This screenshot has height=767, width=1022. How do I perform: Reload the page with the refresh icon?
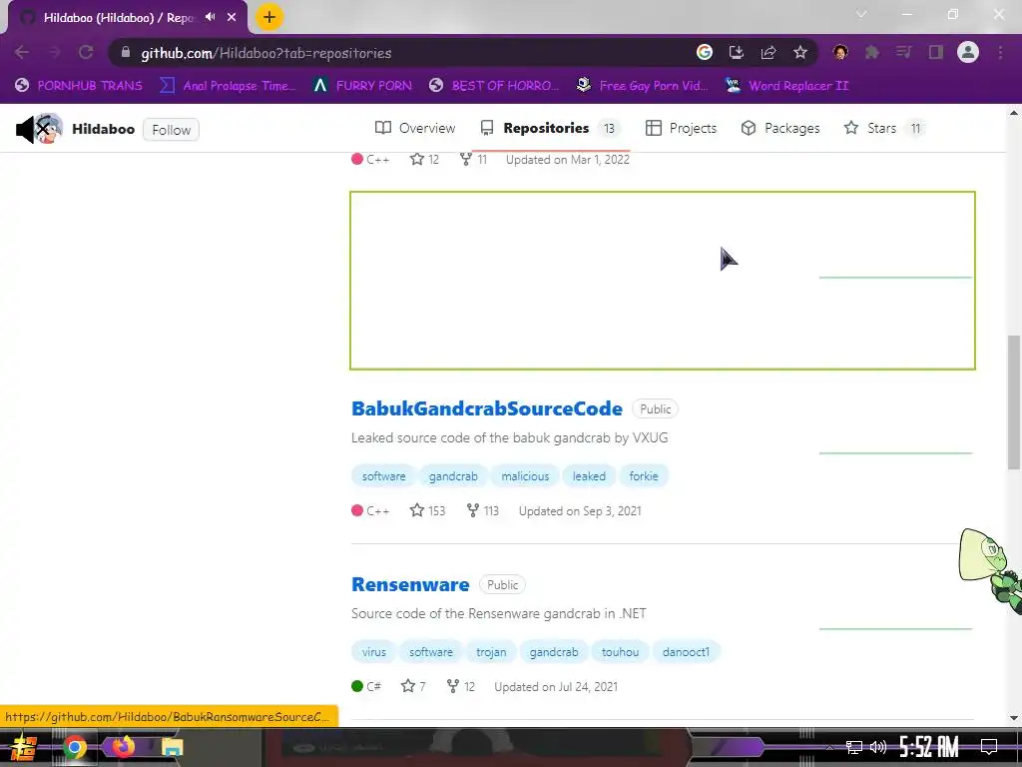(86, 53)
